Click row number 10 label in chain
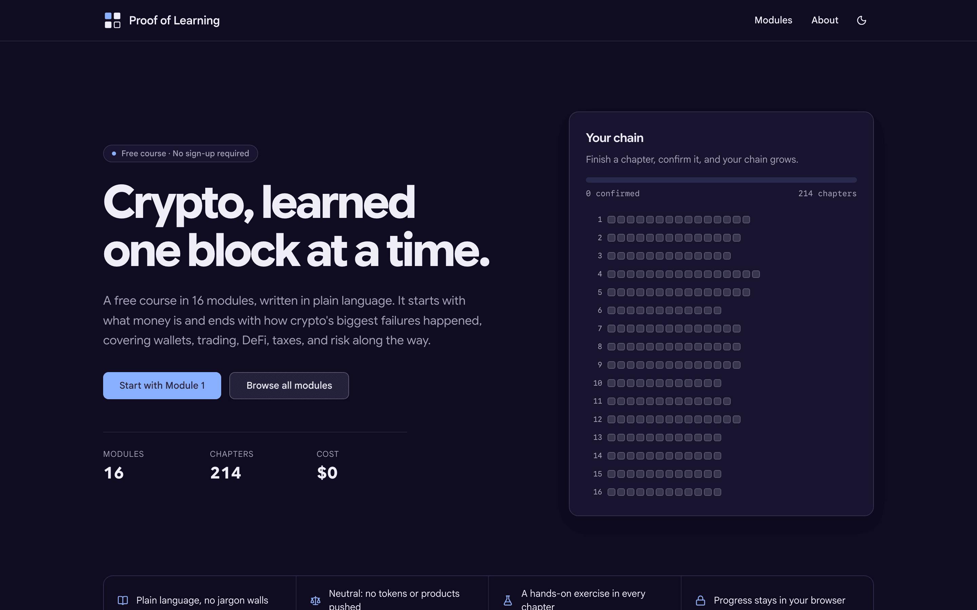Image resolution: width=977 pixels, height=610 pixels. point(597,383)
